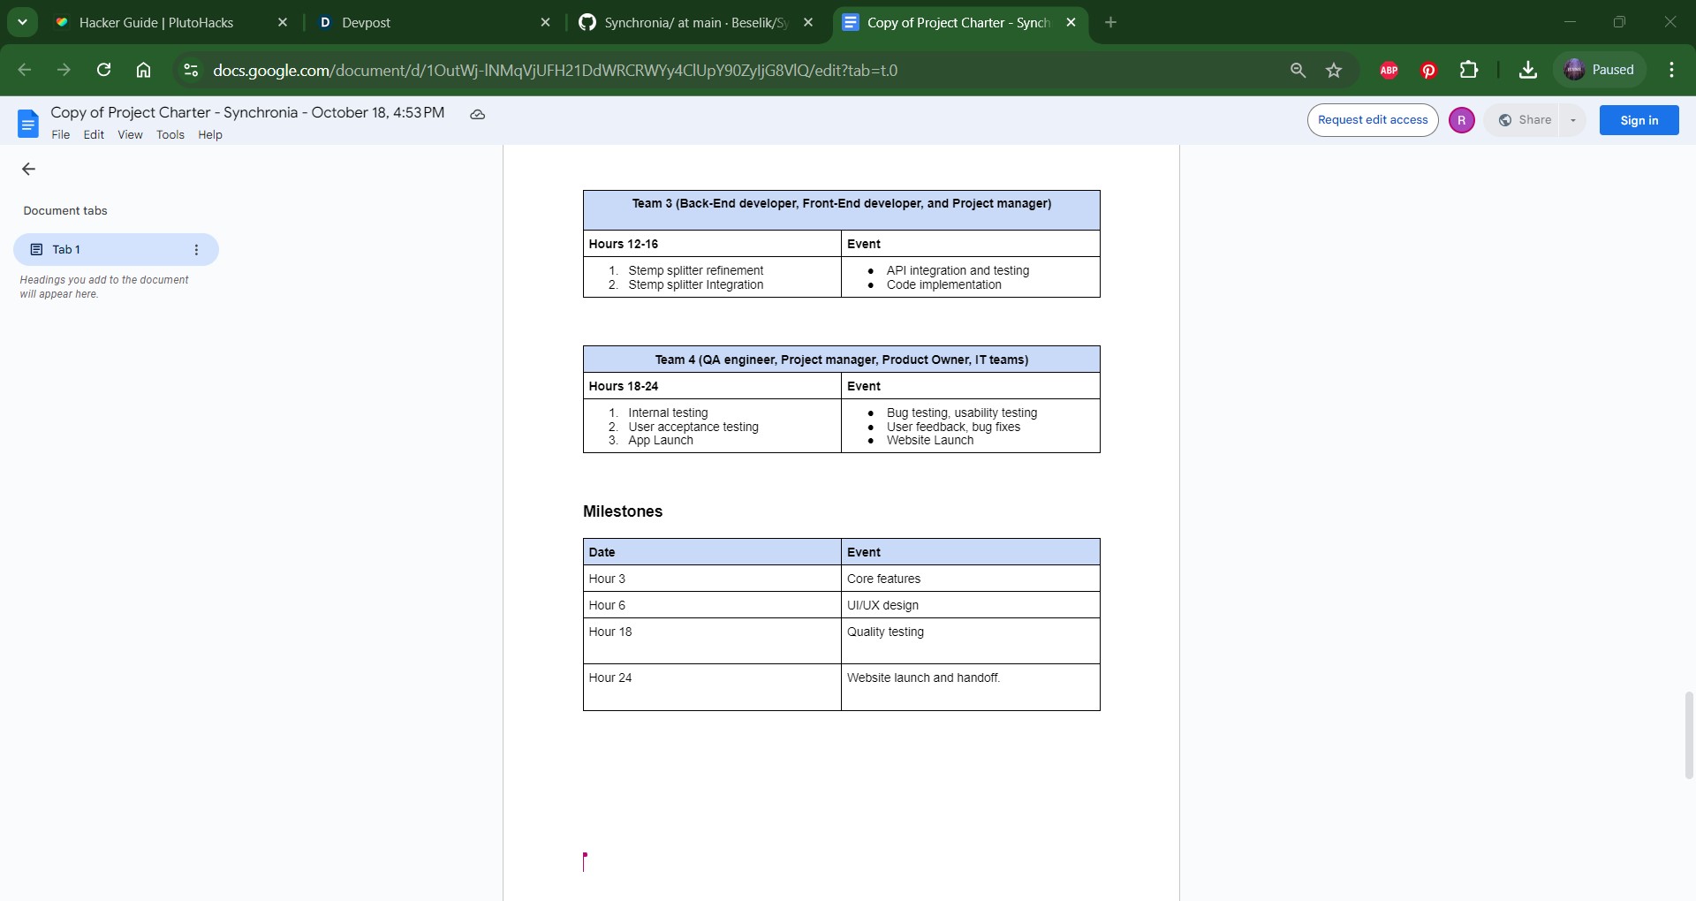
Task: Open the document status cloud icon
Action: click(x=477, y=114)
